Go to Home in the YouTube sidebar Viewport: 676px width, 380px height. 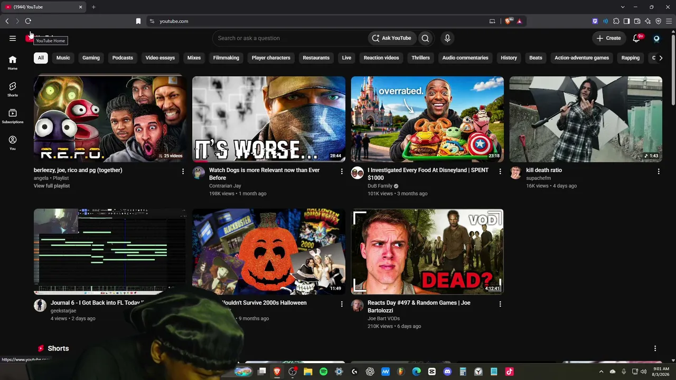[13, 62]
